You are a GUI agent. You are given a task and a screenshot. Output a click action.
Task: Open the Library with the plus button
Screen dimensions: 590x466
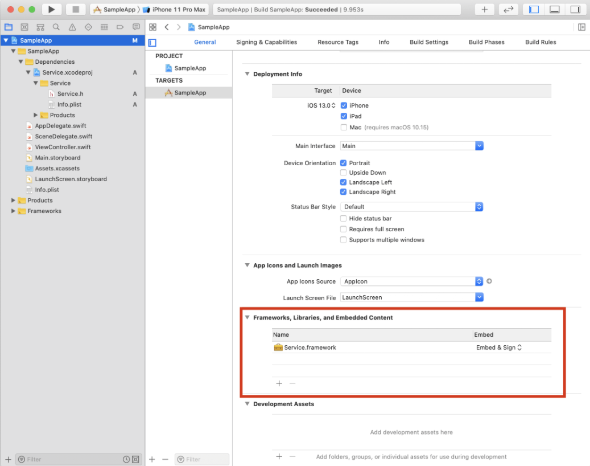pyautogui.click(x=485, y=10)
